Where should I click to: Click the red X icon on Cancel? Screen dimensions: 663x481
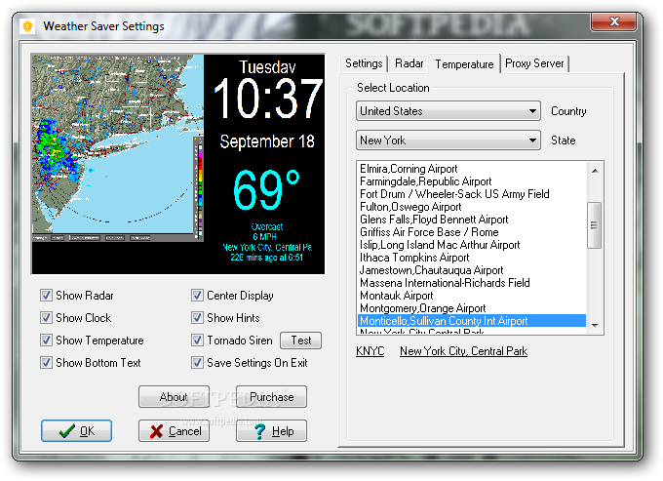pyautogui.click(x=156, y=431)
